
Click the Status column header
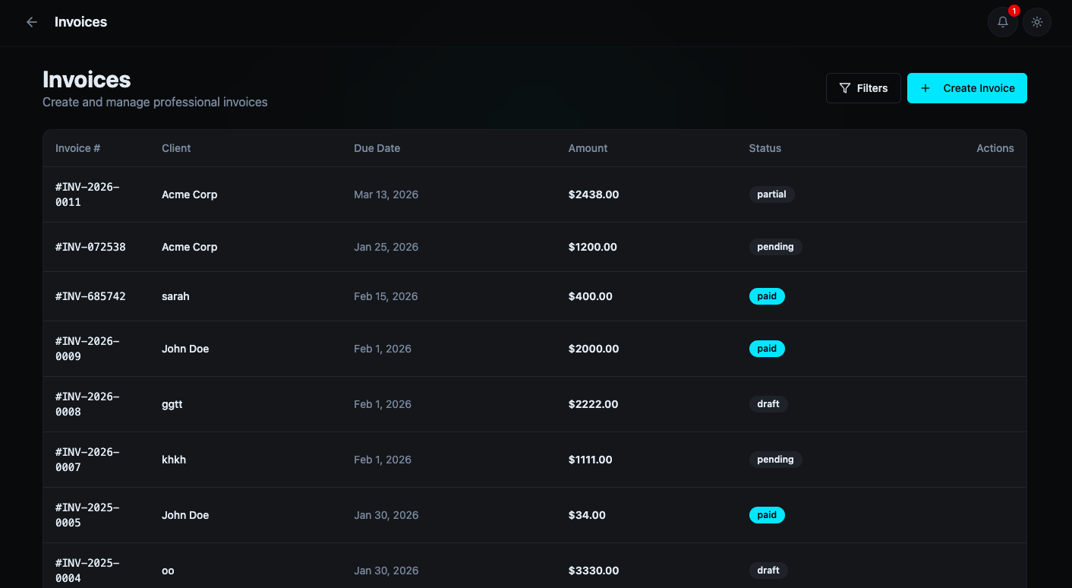[x=765, y=148]
